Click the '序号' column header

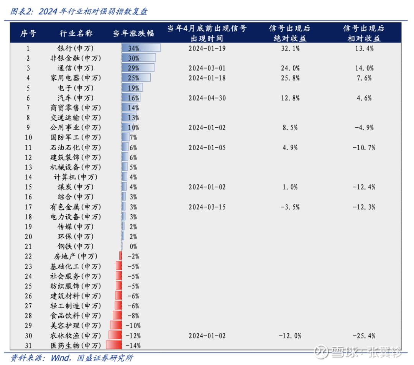coord(28,33)
